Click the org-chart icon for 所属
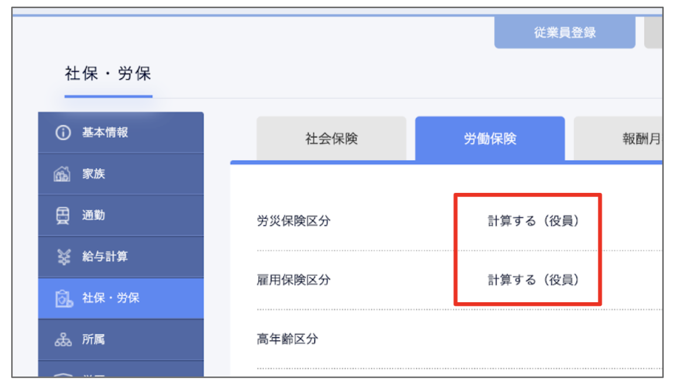 click(63, 340)
